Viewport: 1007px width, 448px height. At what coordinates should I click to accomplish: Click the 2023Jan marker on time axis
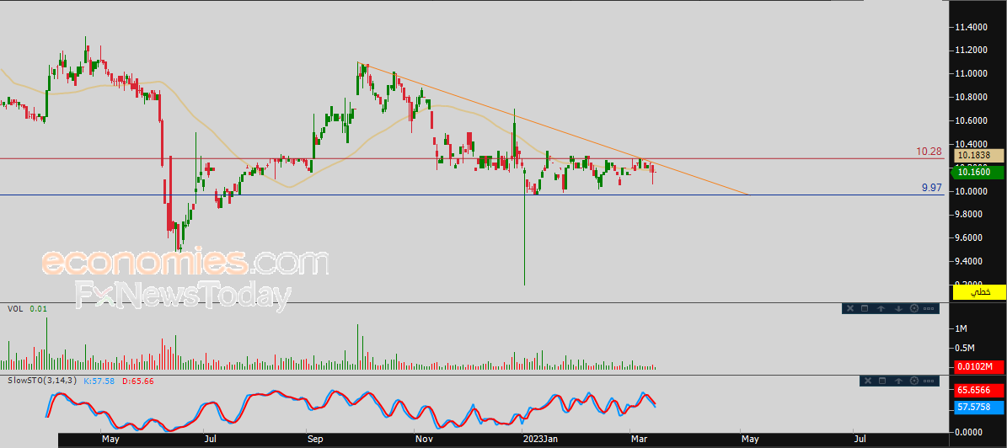(538, 440)
